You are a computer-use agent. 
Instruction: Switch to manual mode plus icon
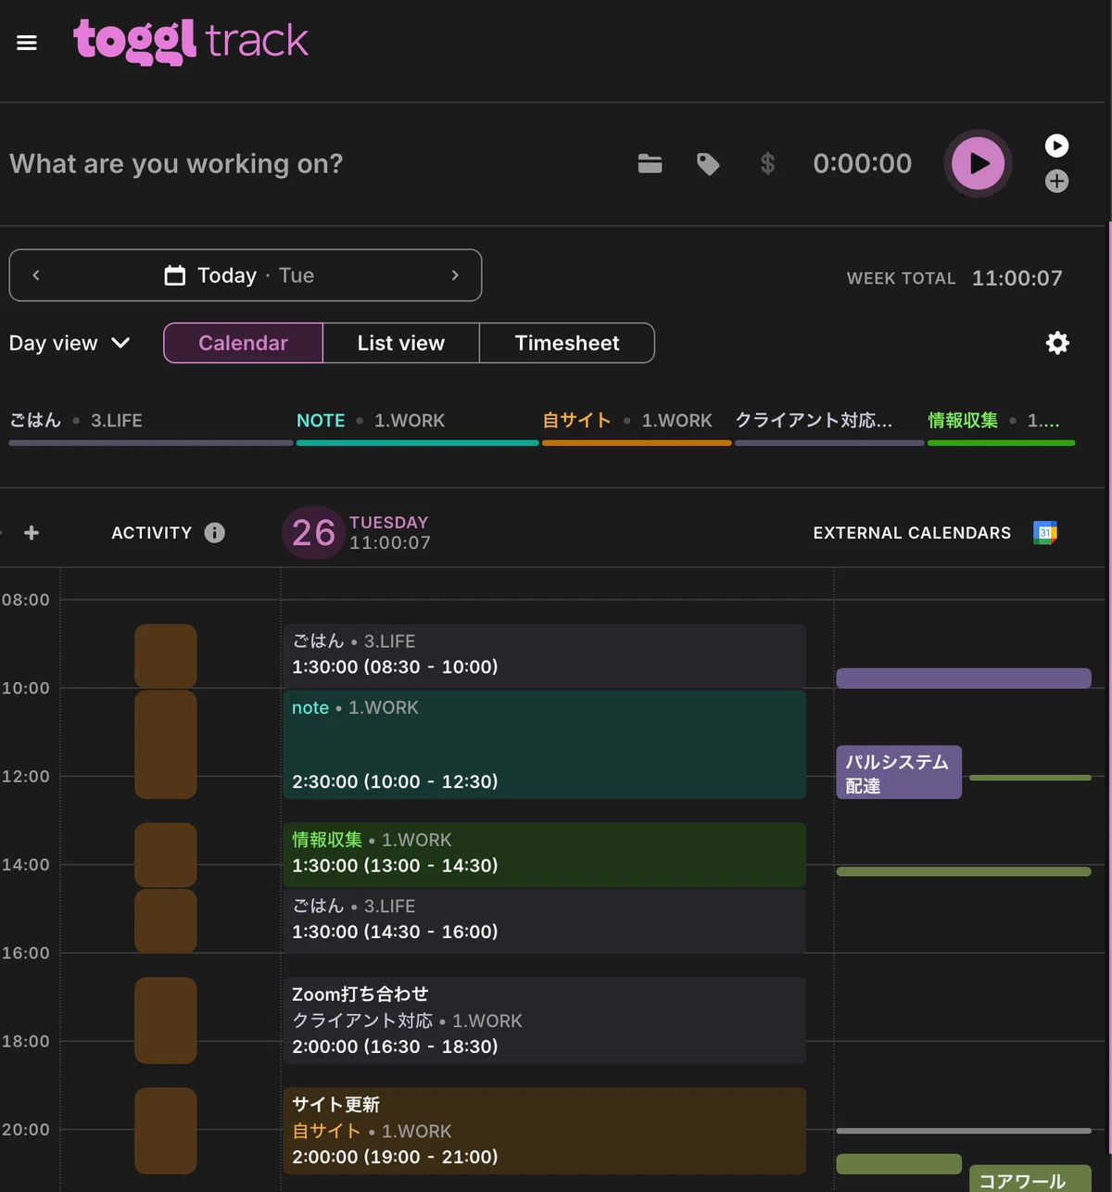coord(1057,182)
